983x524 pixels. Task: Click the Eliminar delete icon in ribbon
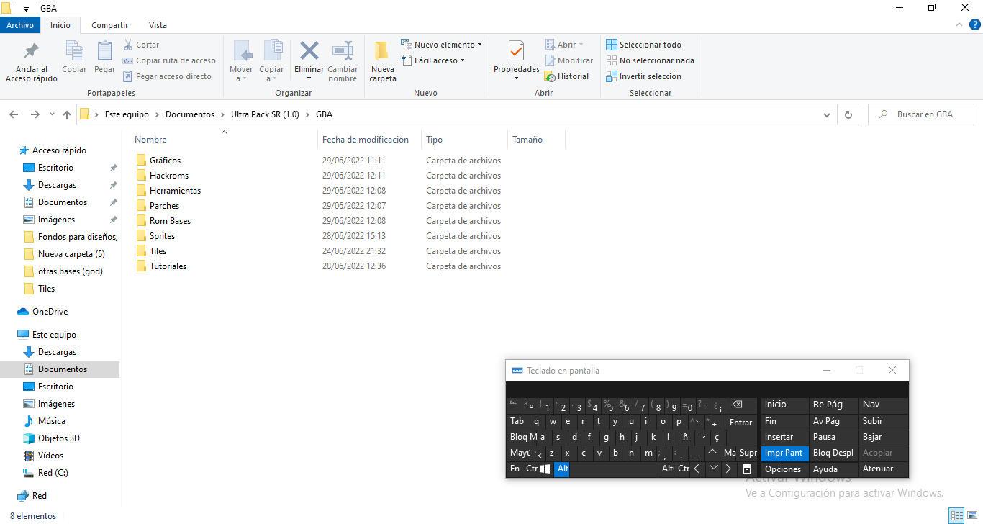tap(309, 52)
